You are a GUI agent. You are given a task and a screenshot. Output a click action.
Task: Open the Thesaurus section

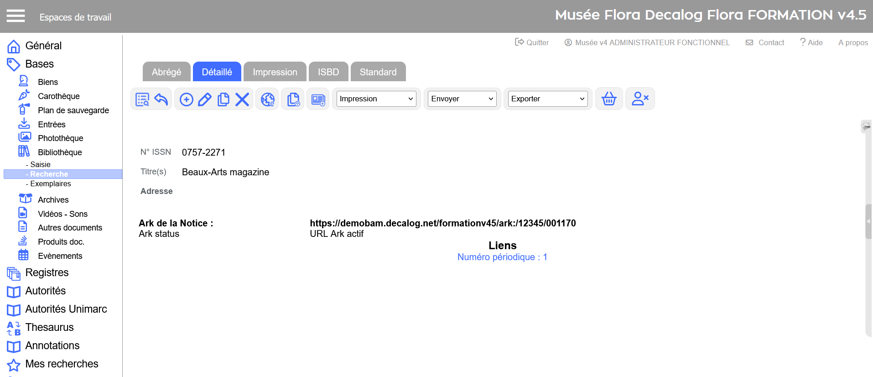tap(49, 327)
